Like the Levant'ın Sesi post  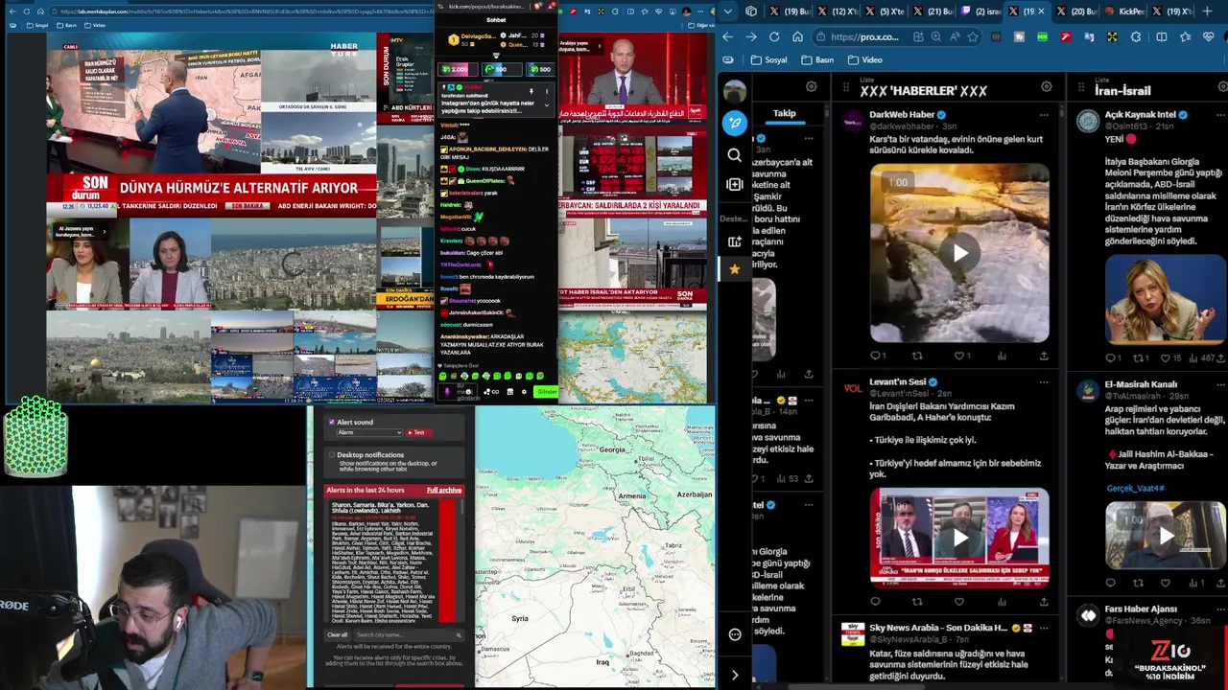click(959, 602)
